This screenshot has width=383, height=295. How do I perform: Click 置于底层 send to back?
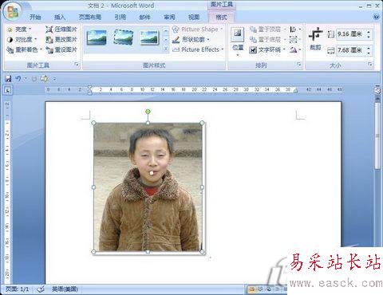[x=267, y=40]
